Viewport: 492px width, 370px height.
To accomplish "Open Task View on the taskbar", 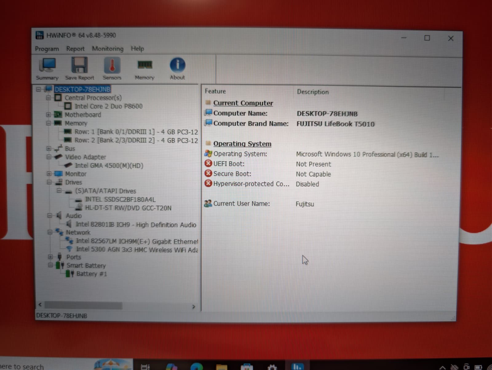I will [145, 367].
